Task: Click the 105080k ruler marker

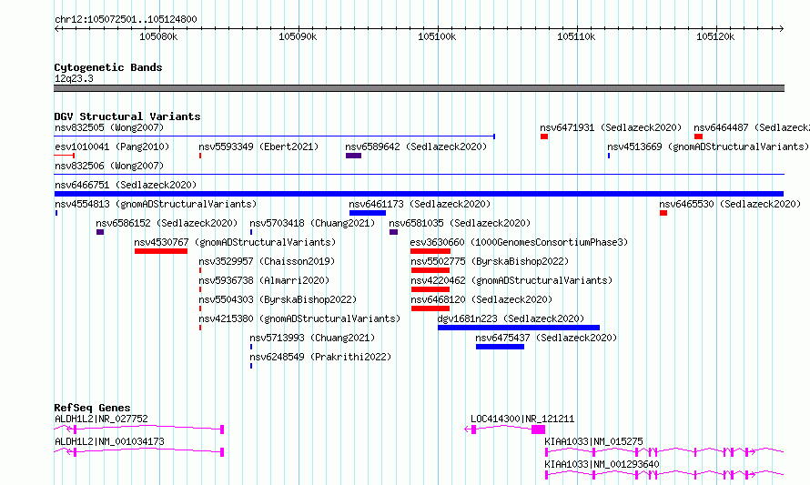Action: pyautogui.click(x=158, y=36)
